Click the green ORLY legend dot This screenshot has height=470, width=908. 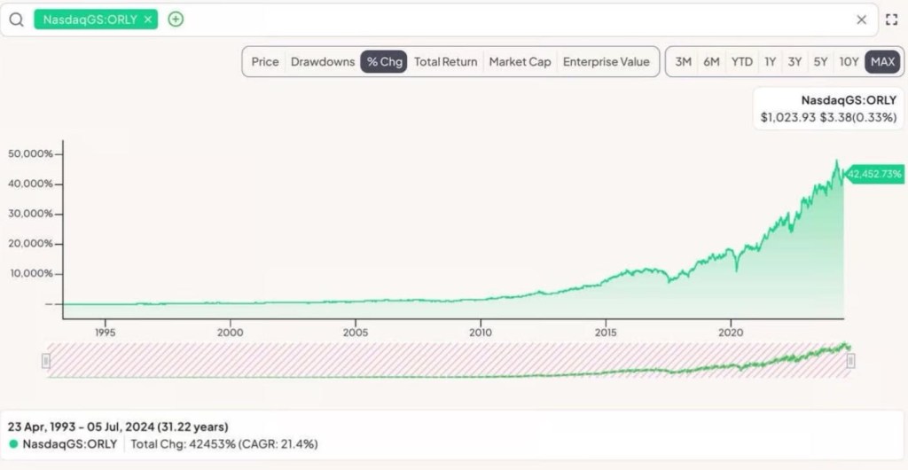click(x=13, y=443)
